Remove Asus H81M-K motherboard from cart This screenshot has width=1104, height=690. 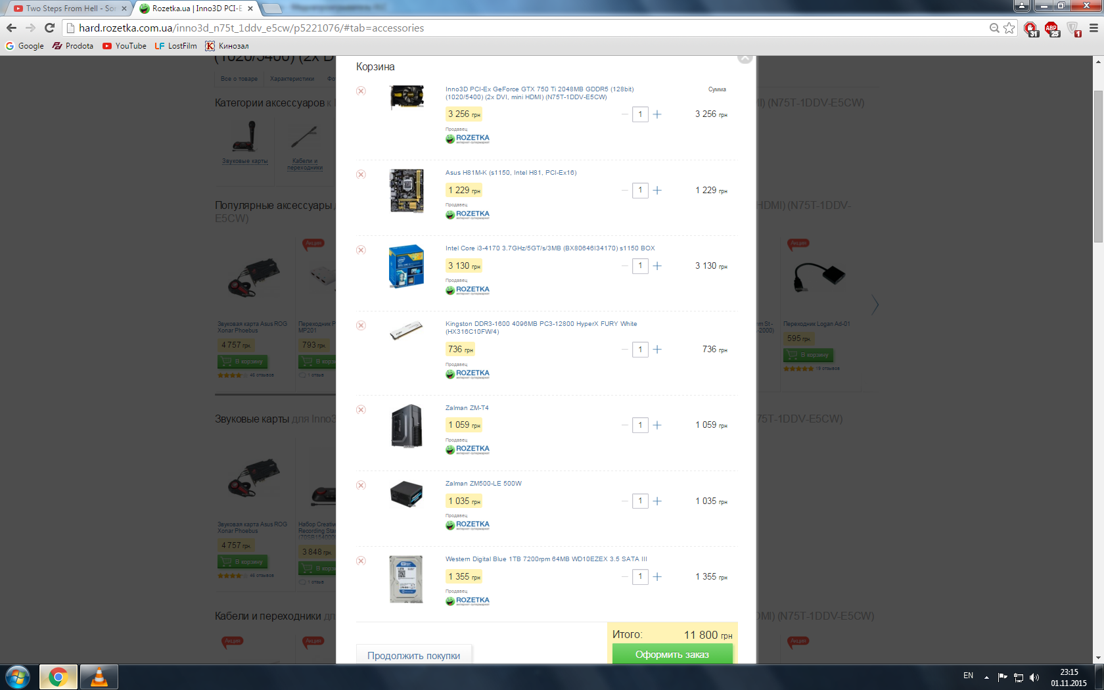[x=361, y=174]
